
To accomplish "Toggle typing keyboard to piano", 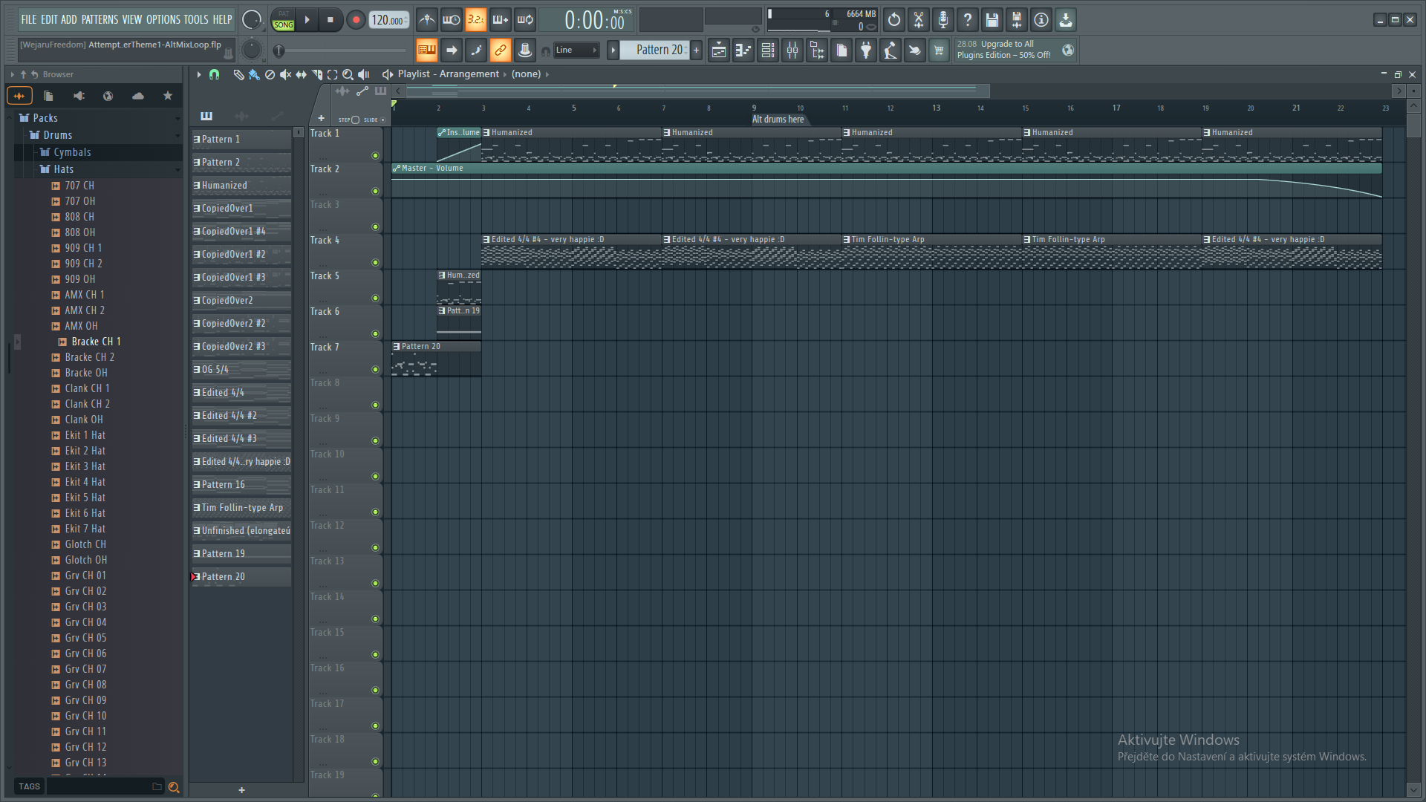I will pyautogui.click(x=426, y=50).
